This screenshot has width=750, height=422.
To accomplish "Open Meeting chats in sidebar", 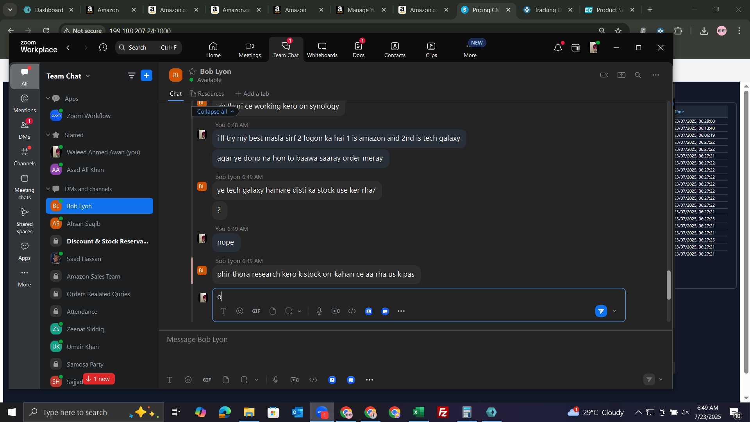I will (x=24, y=187).
